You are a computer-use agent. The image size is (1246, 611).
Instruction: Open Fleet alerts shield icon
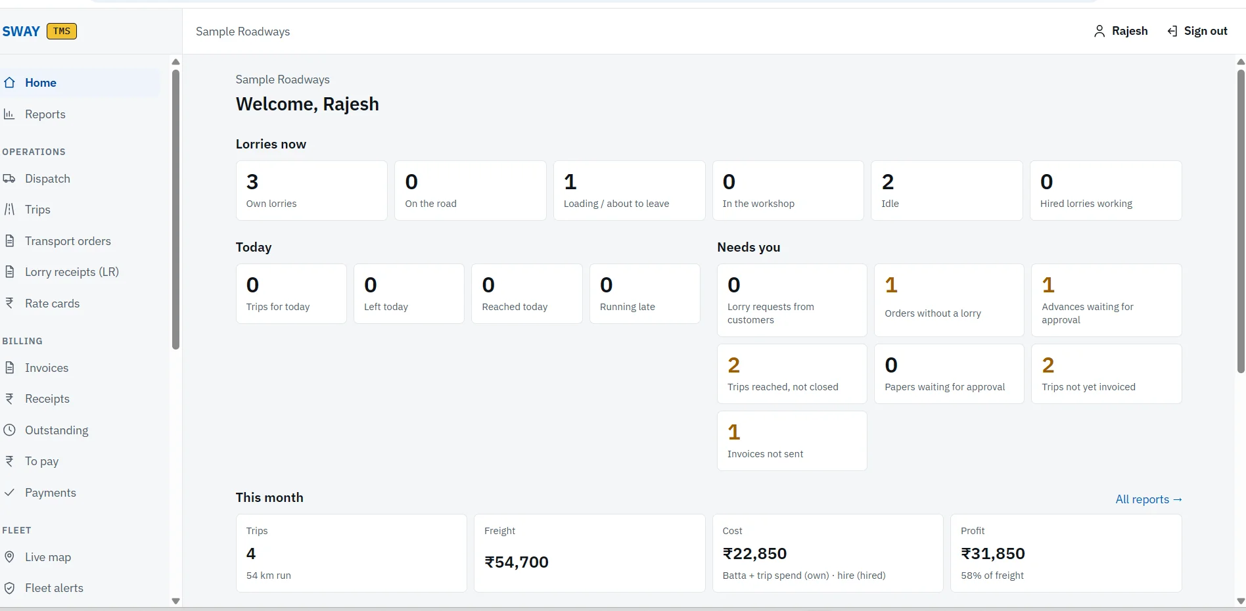click(x=9, y=588)
